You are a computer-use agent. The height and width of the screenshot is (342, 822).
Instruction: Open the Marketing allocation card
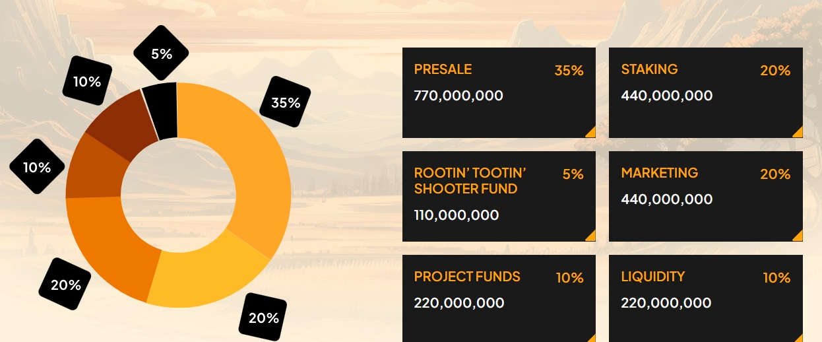(705, 196)
